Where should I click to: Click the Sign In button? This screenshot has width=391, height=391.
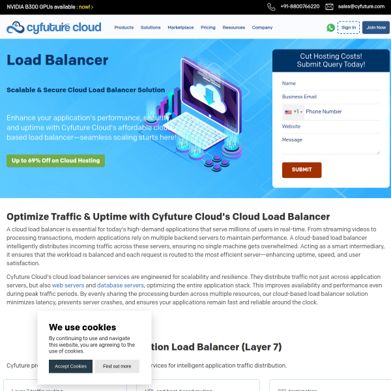349,27
